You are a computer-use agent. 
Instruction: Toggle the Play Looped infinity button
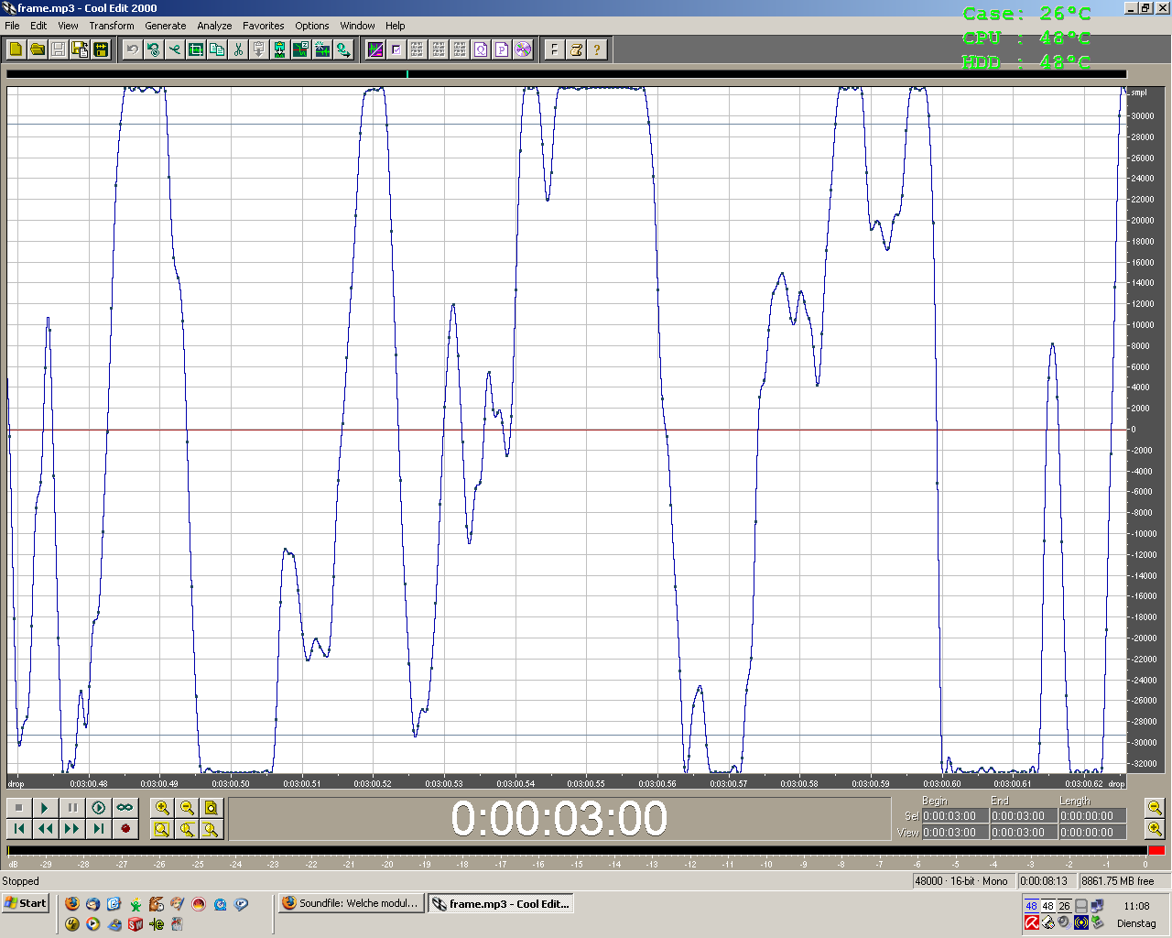125,808
